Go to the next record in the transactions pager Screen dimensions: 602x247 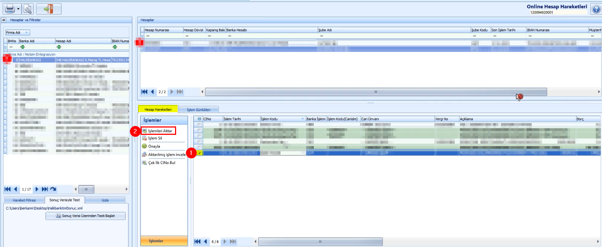225,242
